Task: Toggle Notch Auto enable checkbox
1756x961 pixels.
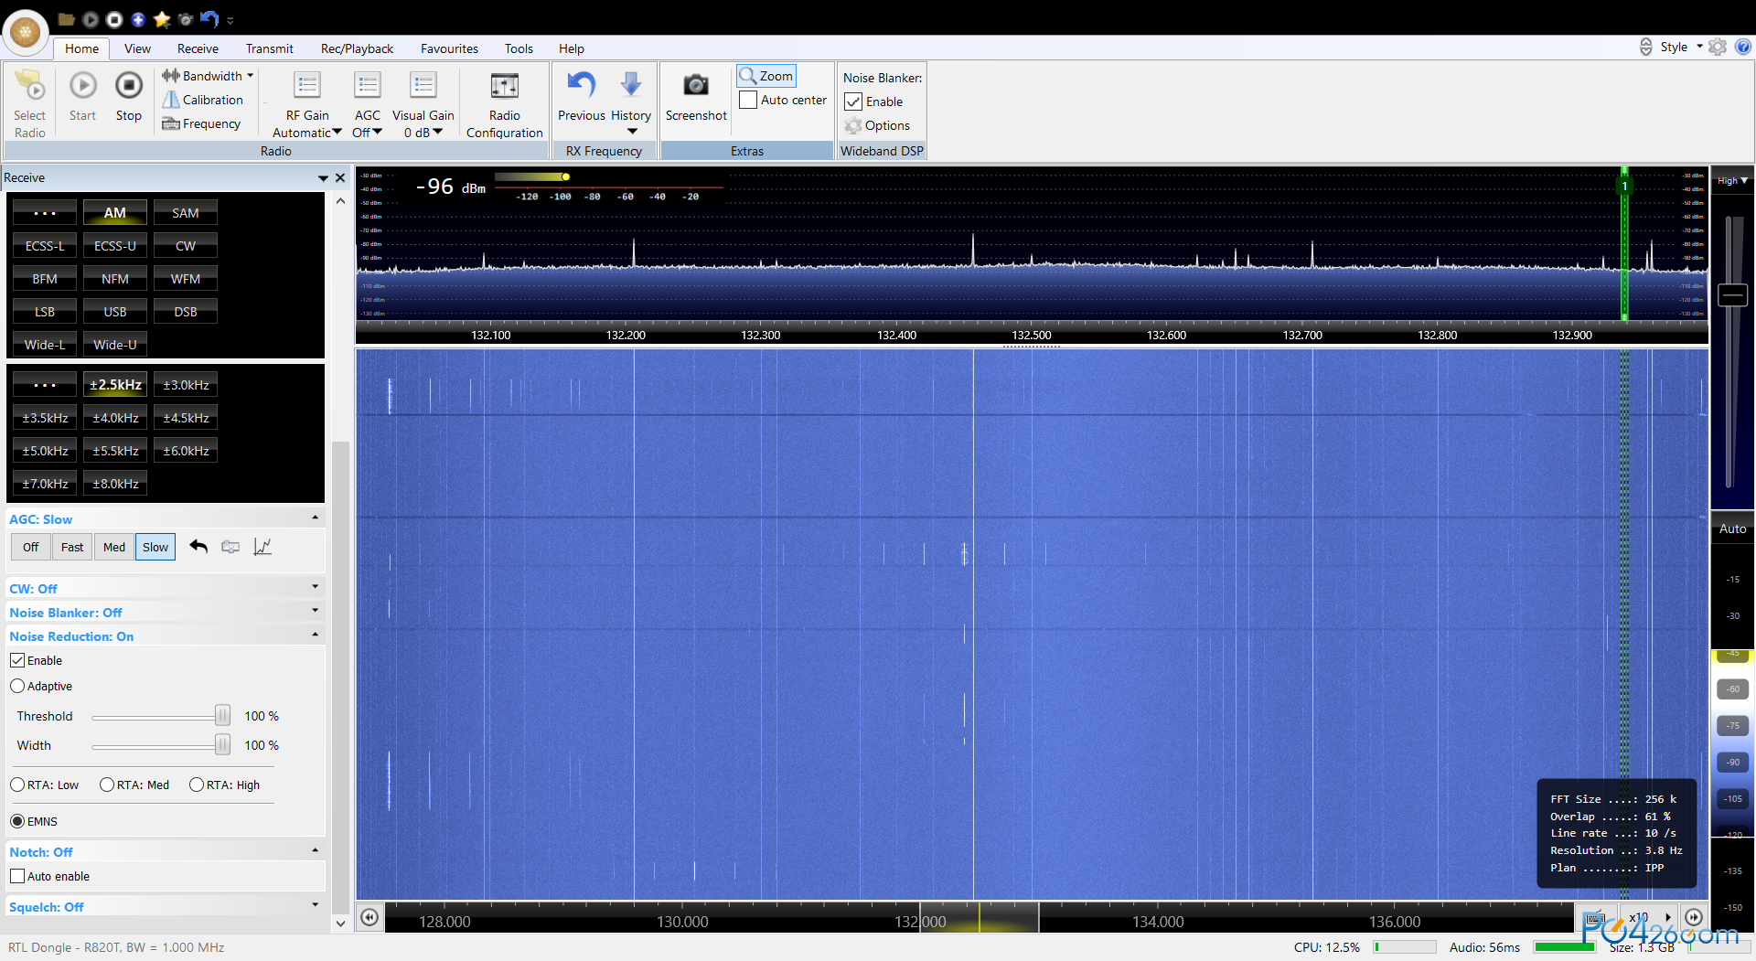Action: coord(17,876)
